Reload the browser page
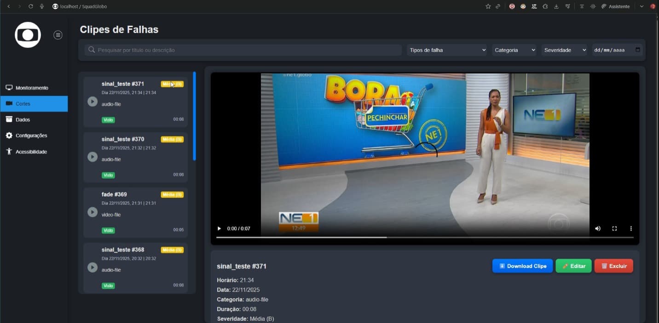Viewport: 659px width, 323px height. coord(31,6)
